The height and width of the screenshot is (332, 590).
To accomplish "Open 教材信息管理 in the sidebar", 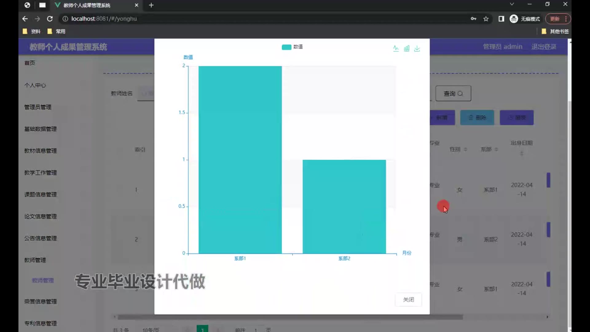I will coord(41,151).
